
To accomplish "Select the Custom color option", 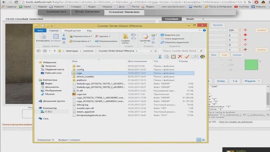I will tap(237, 55).
